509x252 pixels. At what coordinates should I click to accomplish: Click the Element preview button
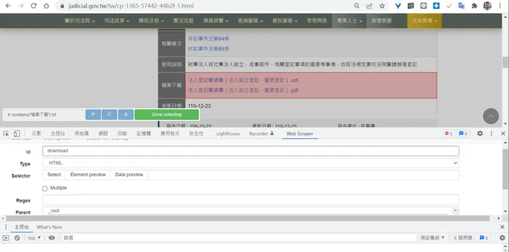88,175
